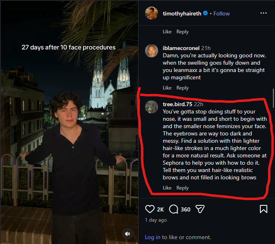Open the three-dot more options menu
This screenshot has width=275, height=244.
[264, 13]
